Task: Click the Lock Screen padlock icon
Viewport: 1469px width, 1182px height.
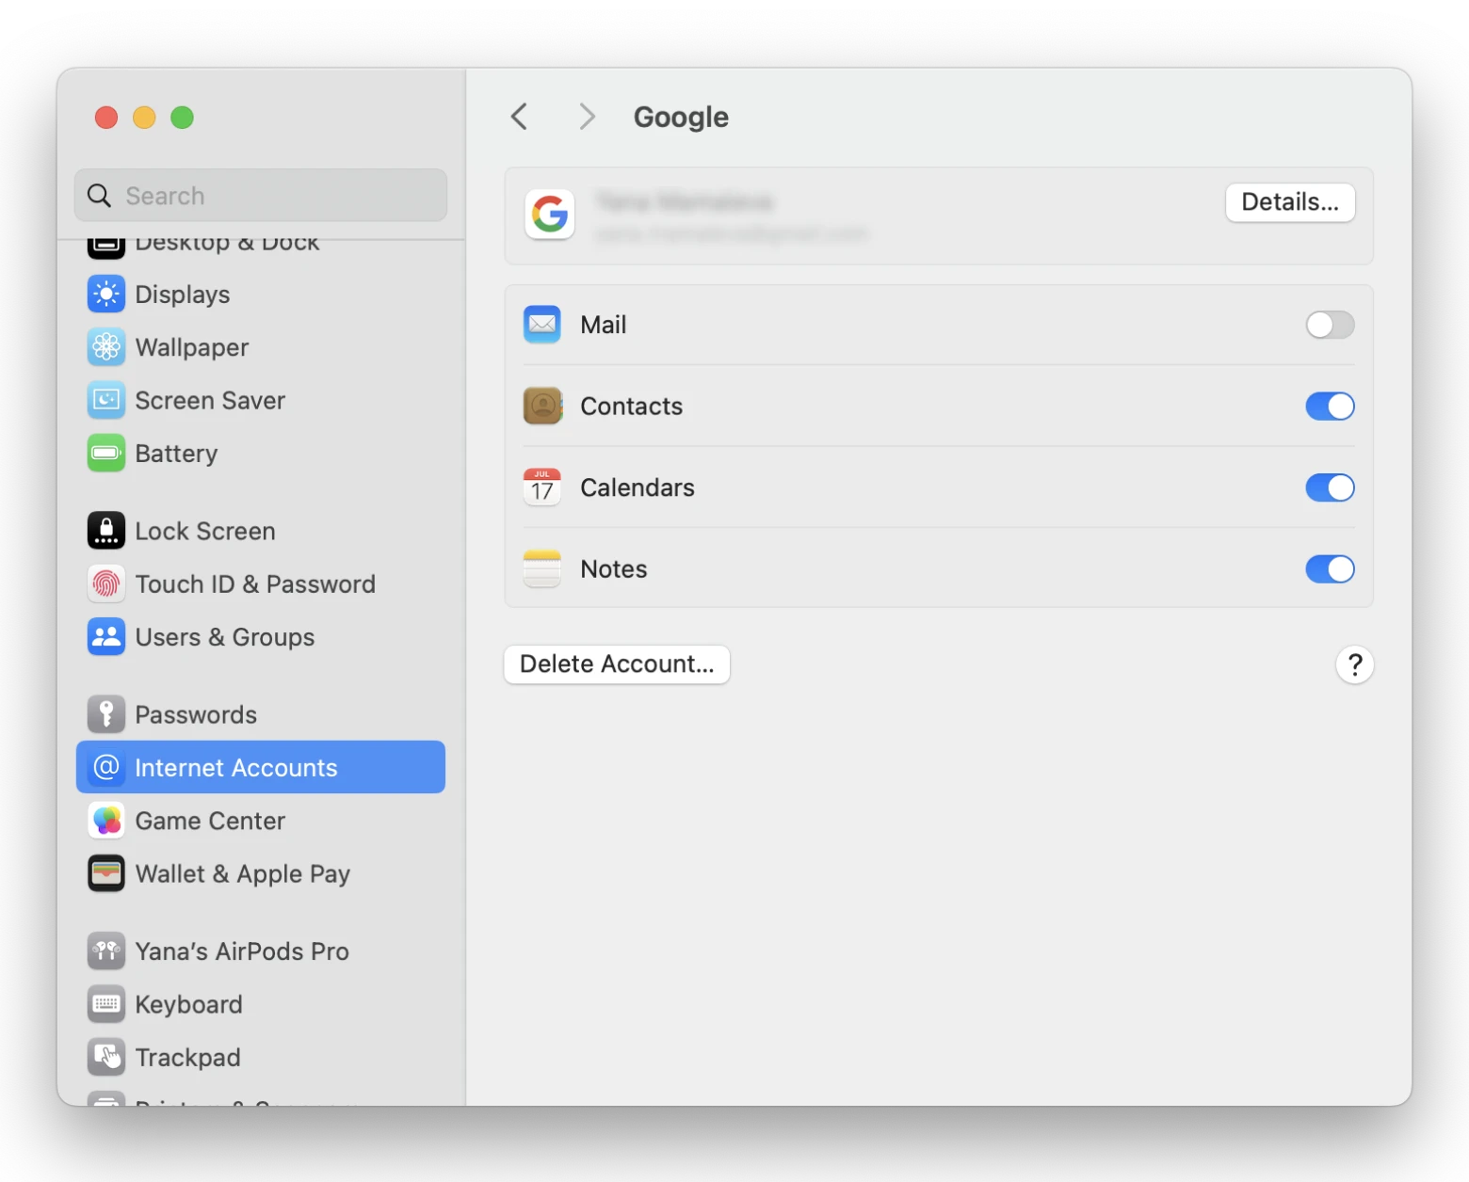Action: [x=106, y=531]
